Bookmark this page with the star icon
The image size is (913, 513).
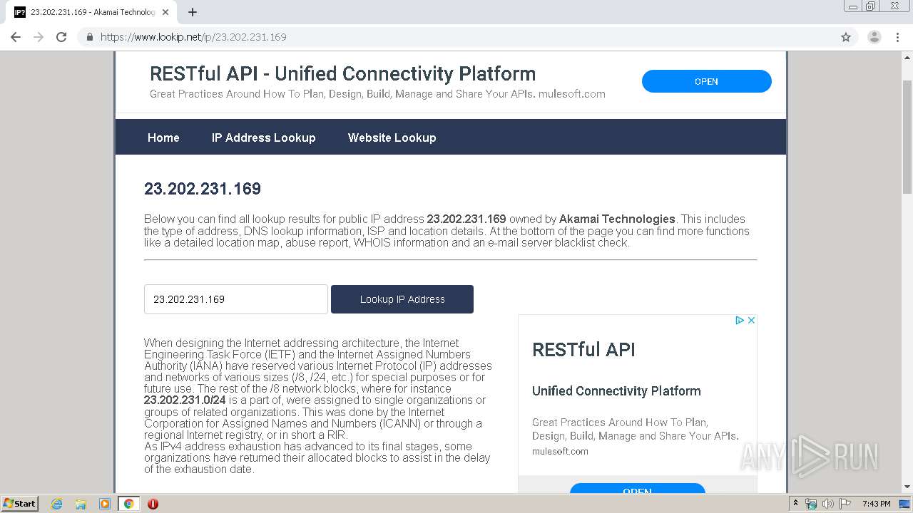click(x=846, y=37)
